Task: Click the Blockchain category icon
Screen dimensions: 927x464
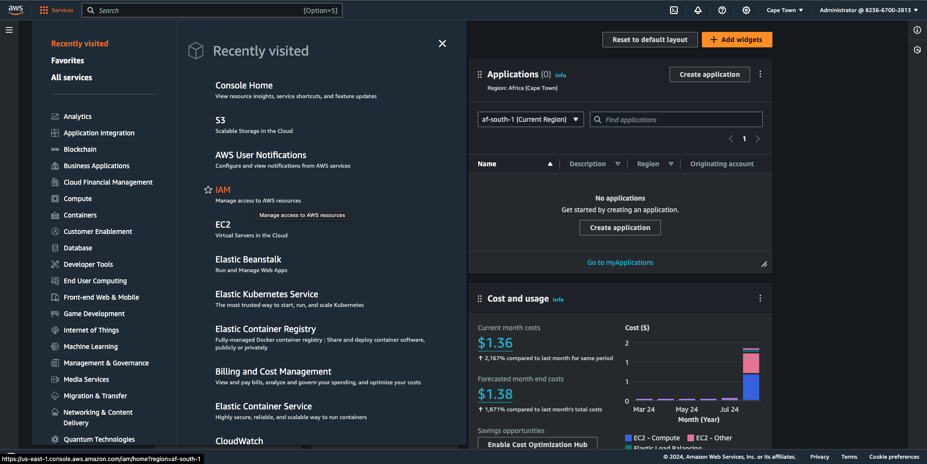Action: pyautogui.click(x=55, y=149)
